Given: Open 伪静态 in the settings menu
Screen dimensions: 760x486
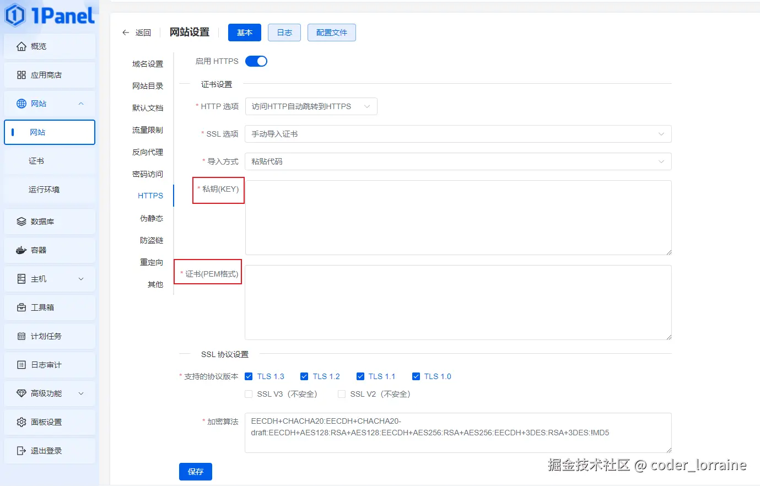Looking at the screenshot, I should click(152, 218).
